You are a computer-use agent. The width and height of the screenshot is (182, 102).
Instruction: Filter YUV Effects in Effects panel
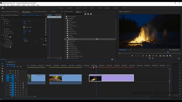(91, 14)
